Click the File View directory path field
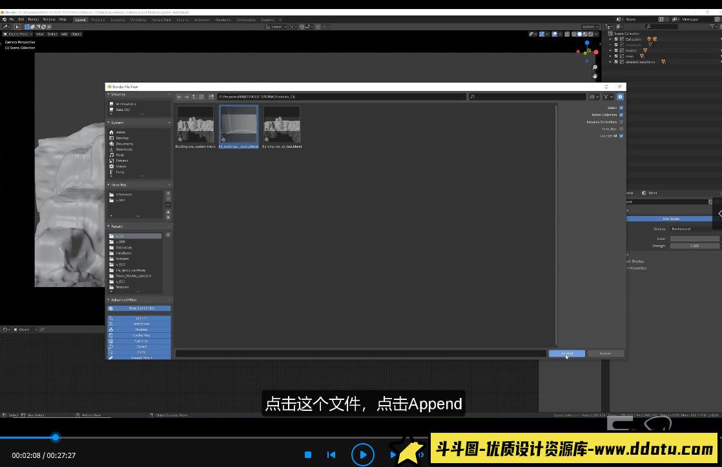The height and width of the screenshot is (467, 722). pyautogui.click(x=342, y=97)
